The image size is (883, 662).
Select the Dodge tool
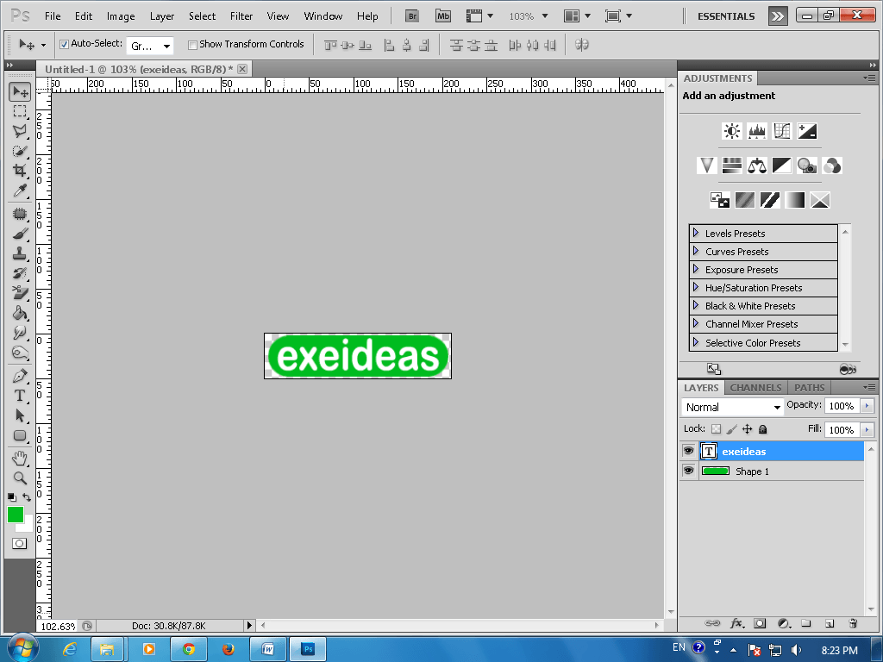[x=20, y=353]
